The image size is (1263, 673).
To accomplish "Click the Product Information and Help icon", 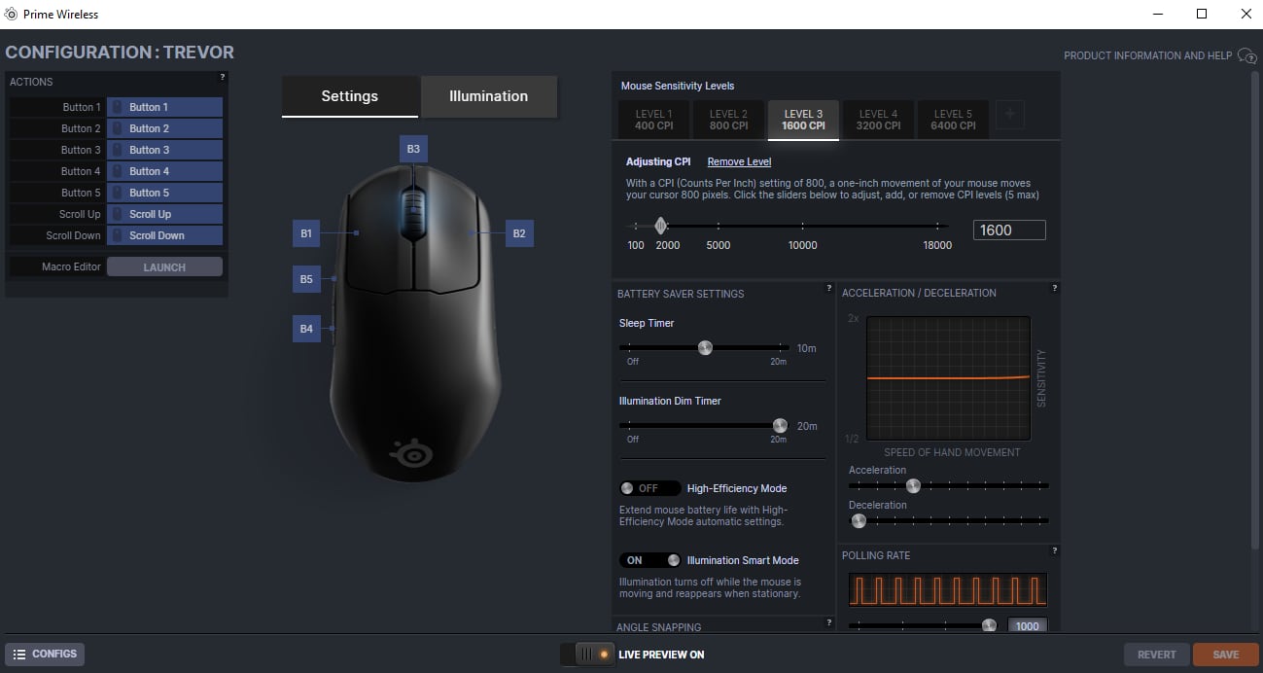I will (x=1246, y=56).
